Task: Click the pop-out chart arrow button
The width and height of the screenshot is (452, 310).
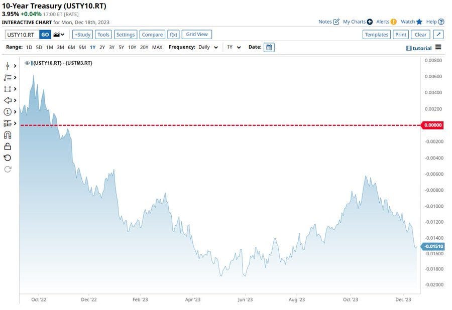Action: tap(438, 35)
